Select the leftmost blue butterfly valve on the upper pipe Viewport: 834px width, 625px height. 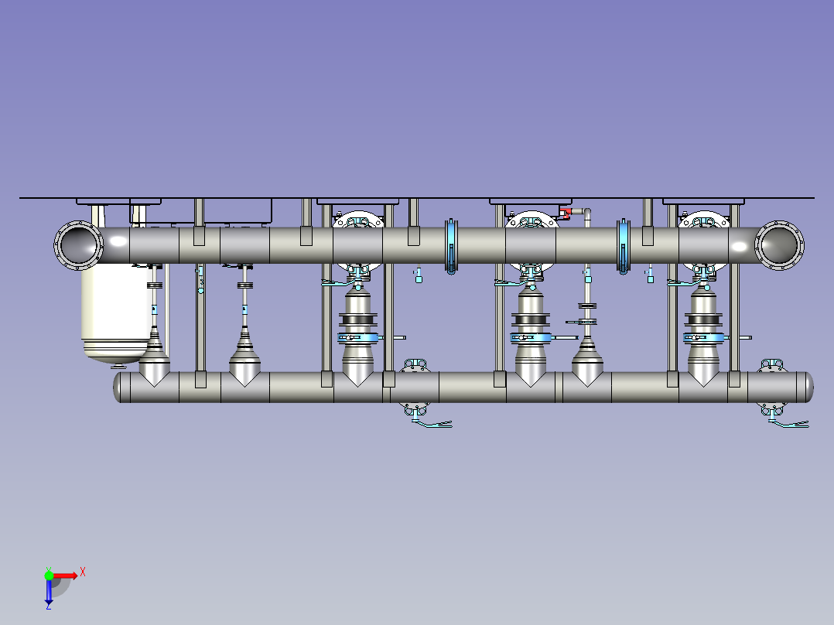[x=451, y=246]
